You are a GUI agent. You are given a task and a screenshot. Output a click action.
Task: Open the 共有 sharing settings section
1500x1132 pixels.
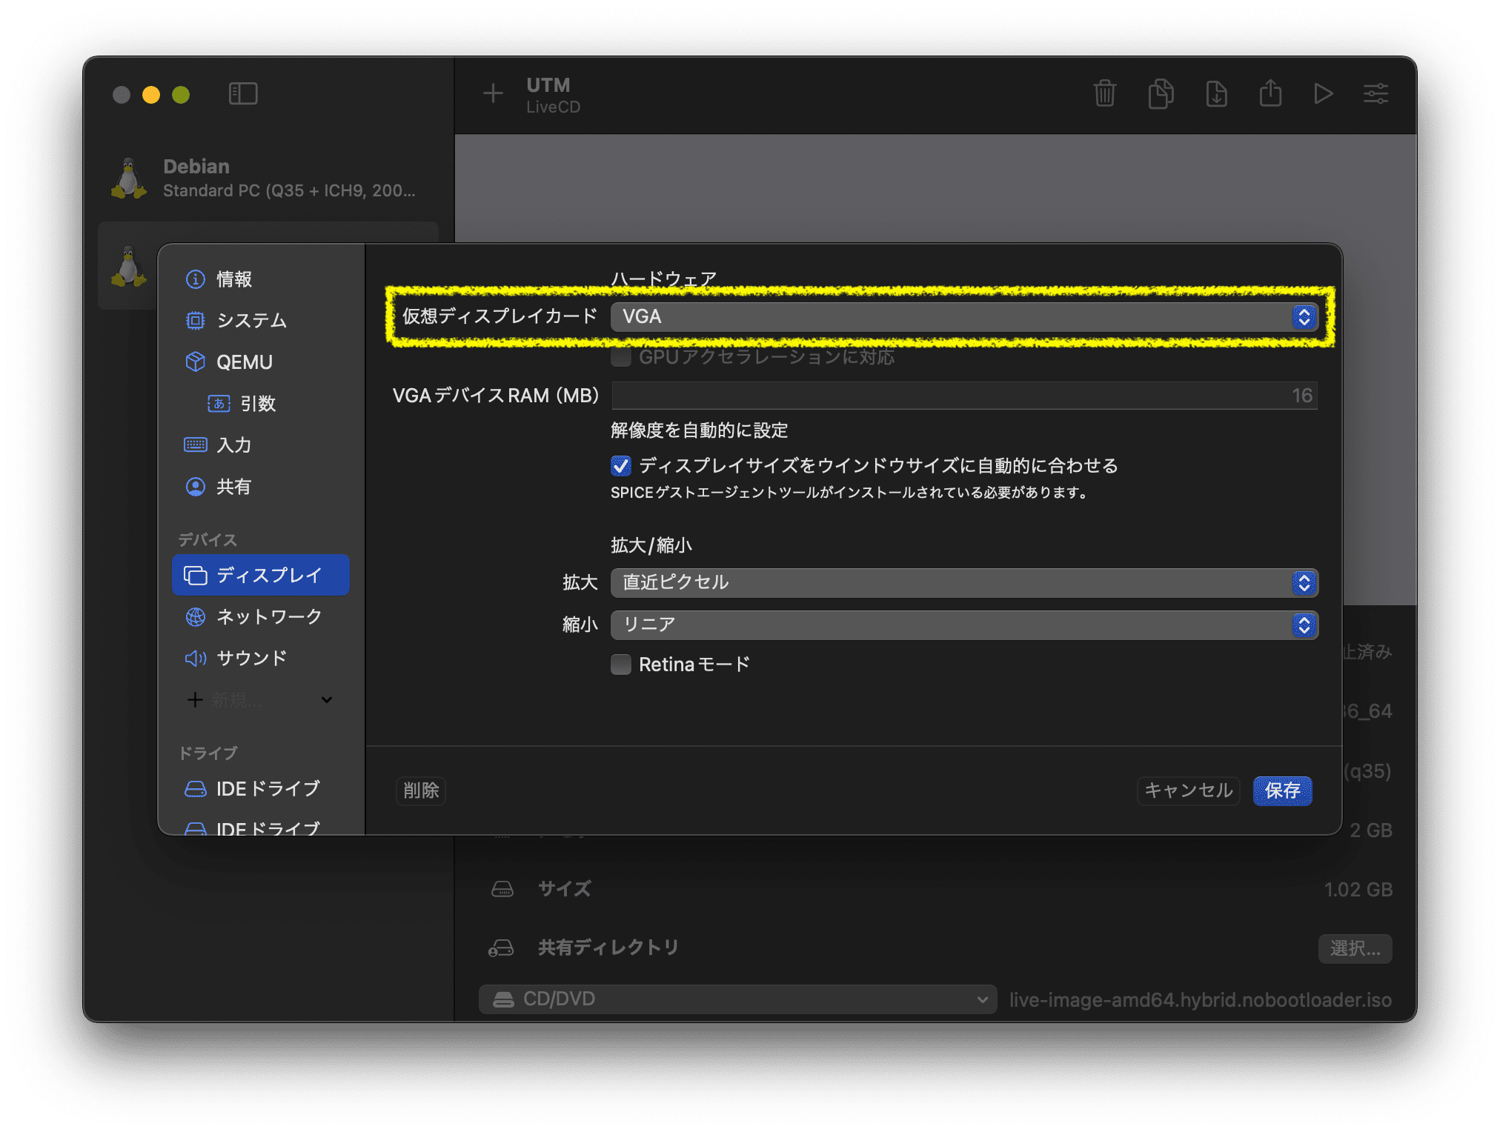pos(261,487)
